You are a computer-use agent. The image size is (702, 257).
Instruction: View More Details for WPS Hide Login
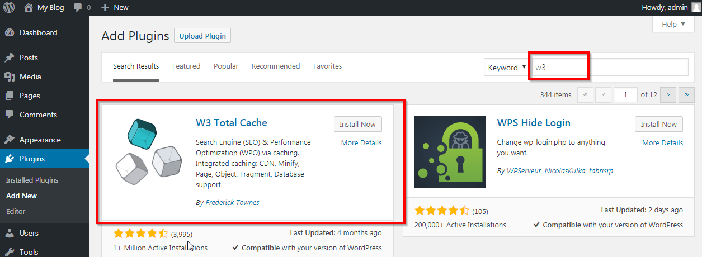point(662,142)
